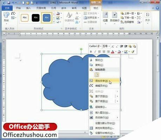This screenshot has width=161, height=140.
Task: Switch to the 开始 tab
Action: 18,8
